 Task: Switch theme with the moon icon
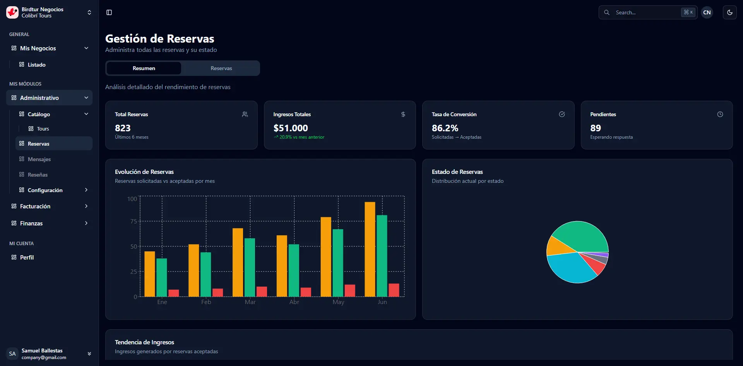729,12
